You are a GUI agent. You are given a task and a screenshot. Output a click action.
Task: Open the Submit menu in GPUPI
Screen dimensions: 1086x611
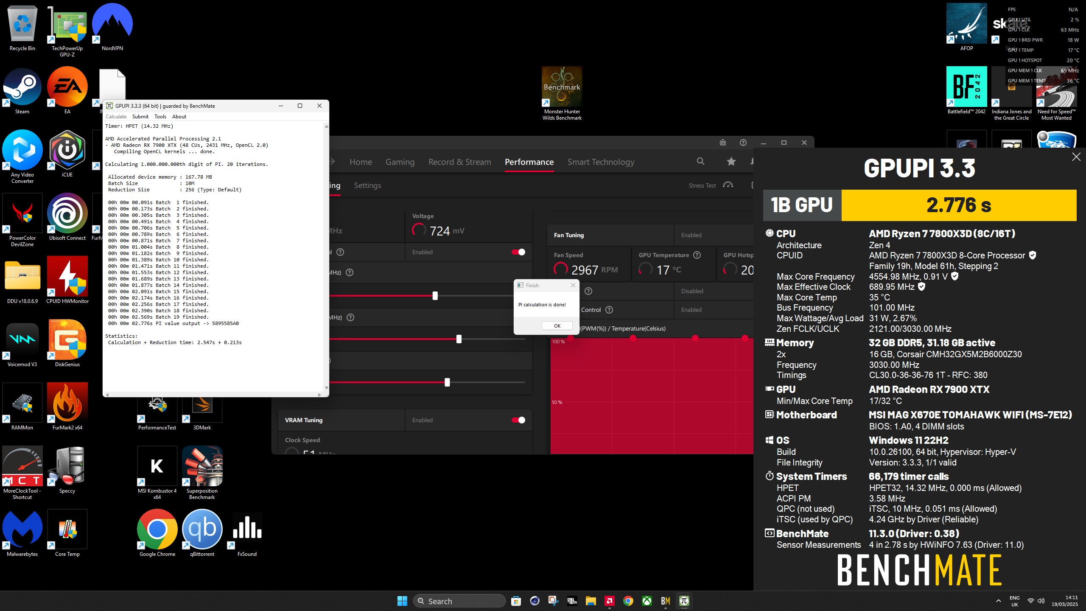(x=140, y=117)
